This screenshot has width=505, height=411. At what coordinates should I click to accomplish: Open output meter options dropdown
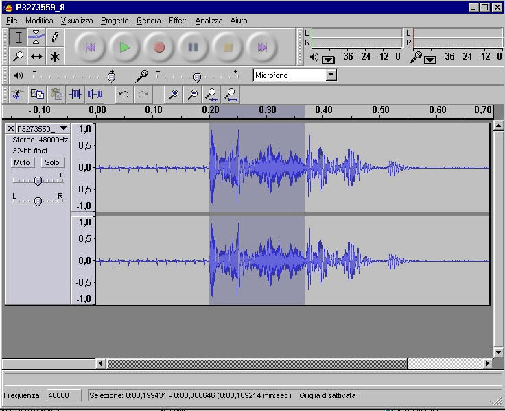point(329,60)
